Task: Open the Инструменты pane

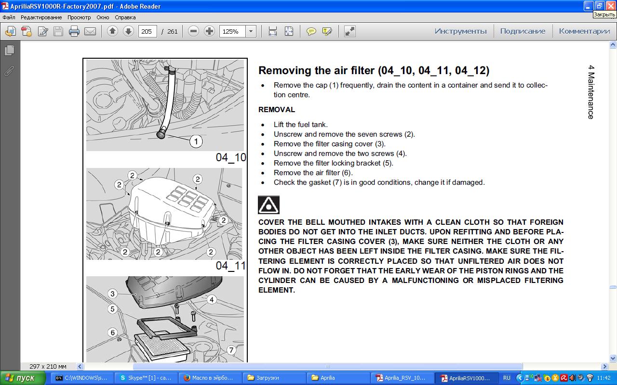Action: tap(461, 31)
